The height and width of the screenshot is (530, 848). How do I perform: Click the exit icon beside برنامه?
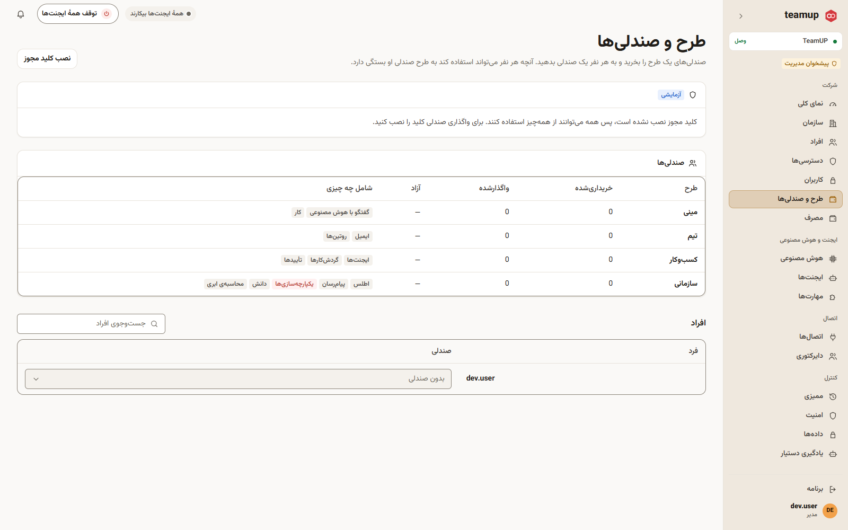coord(833,489)
